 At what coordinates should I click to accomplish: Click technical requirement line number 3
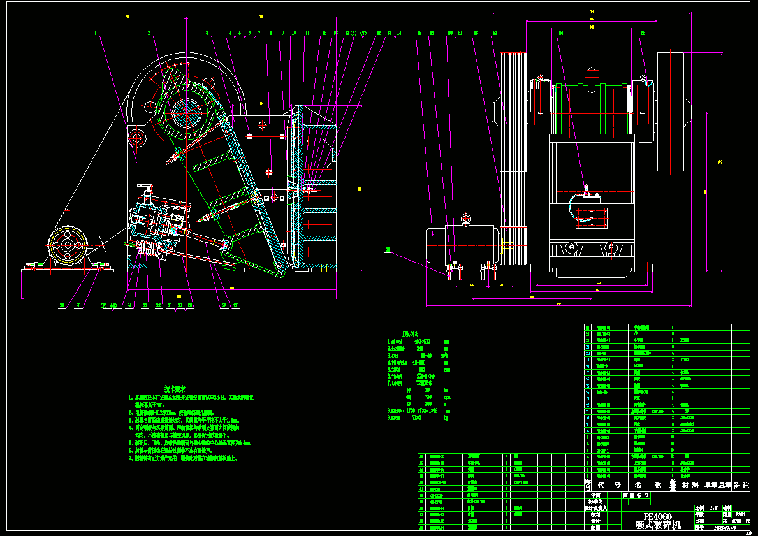184,421
